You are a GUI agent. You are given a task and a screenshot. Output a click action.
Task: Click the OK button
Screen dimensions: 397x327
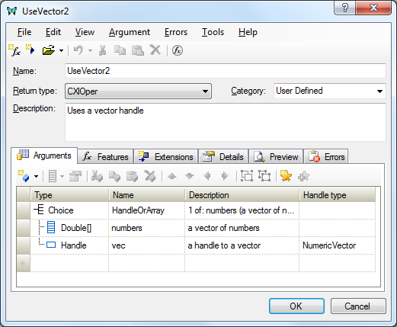click(x=296, y=306)
